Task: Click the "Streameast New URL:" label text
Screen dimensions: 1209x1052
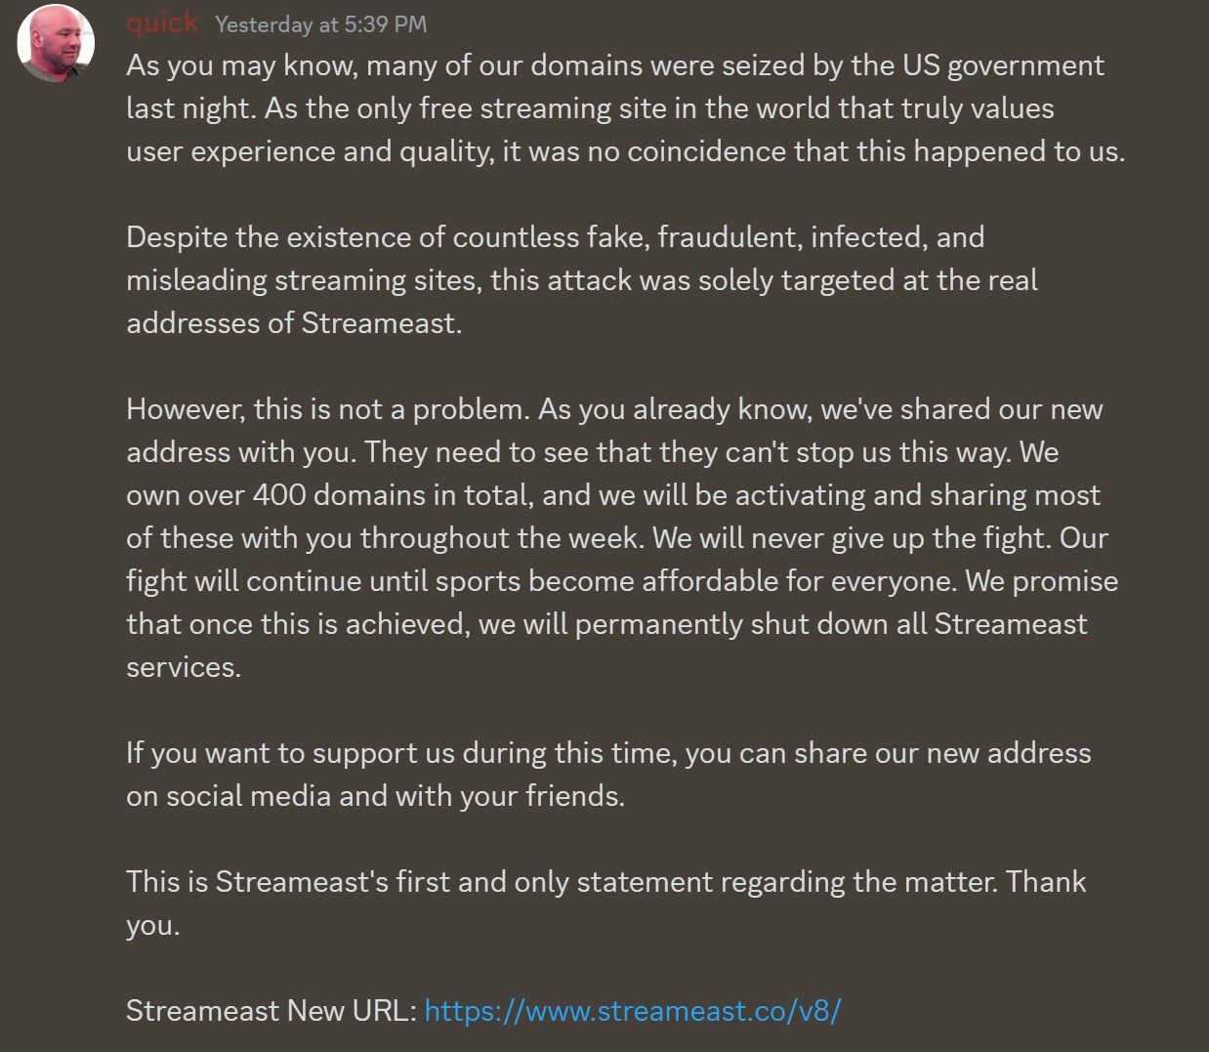Action: (272, 1010)
